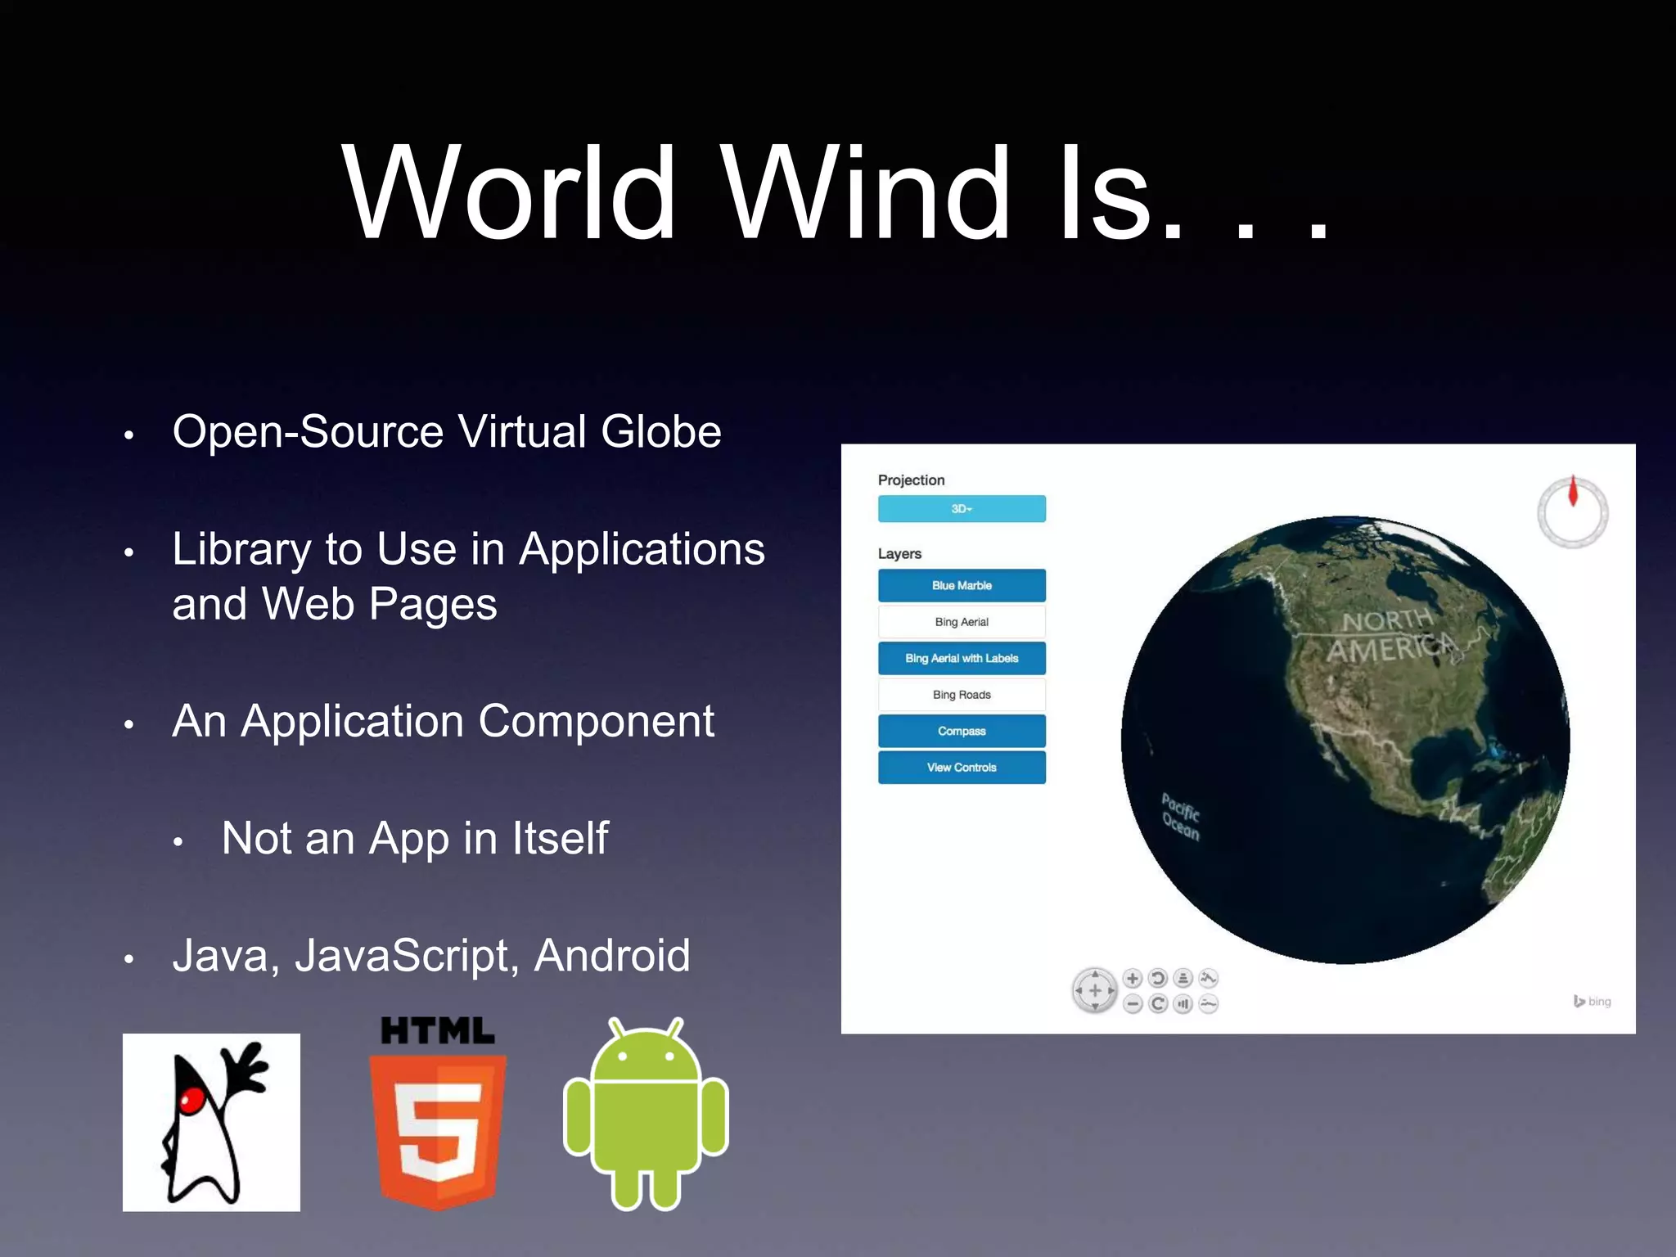
Task: Open the 3D projection dropdown
Action: pyautogui.click(x=962, y=509)
